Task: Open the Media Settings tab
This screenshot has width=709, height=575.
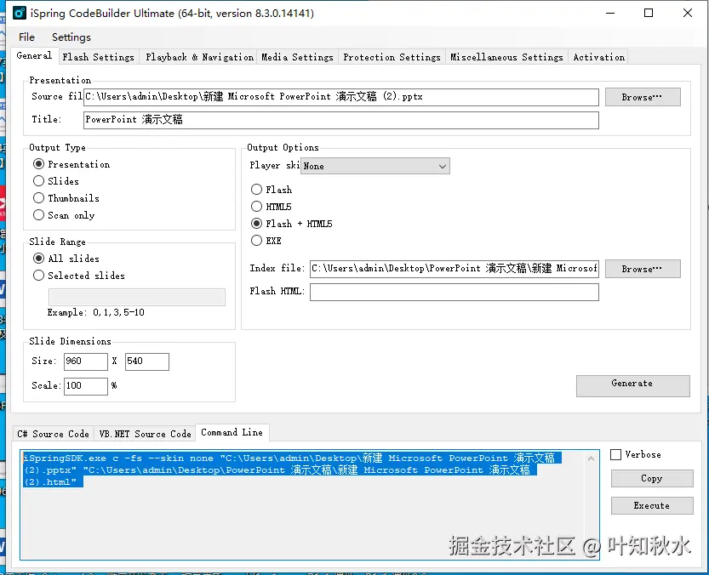Action: 297,57
